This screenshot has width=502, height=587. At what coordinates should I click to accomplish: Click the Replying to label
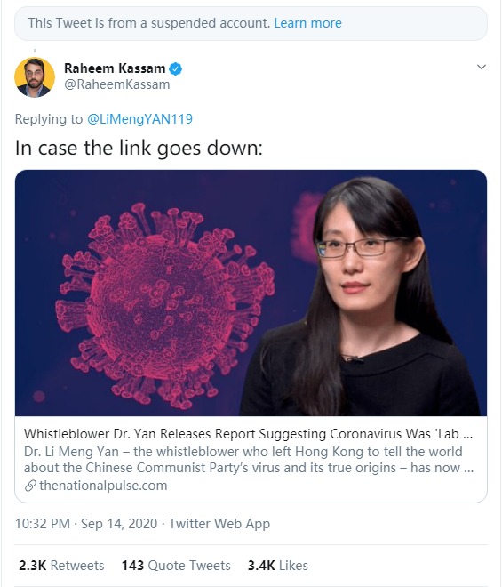(49, 119)
